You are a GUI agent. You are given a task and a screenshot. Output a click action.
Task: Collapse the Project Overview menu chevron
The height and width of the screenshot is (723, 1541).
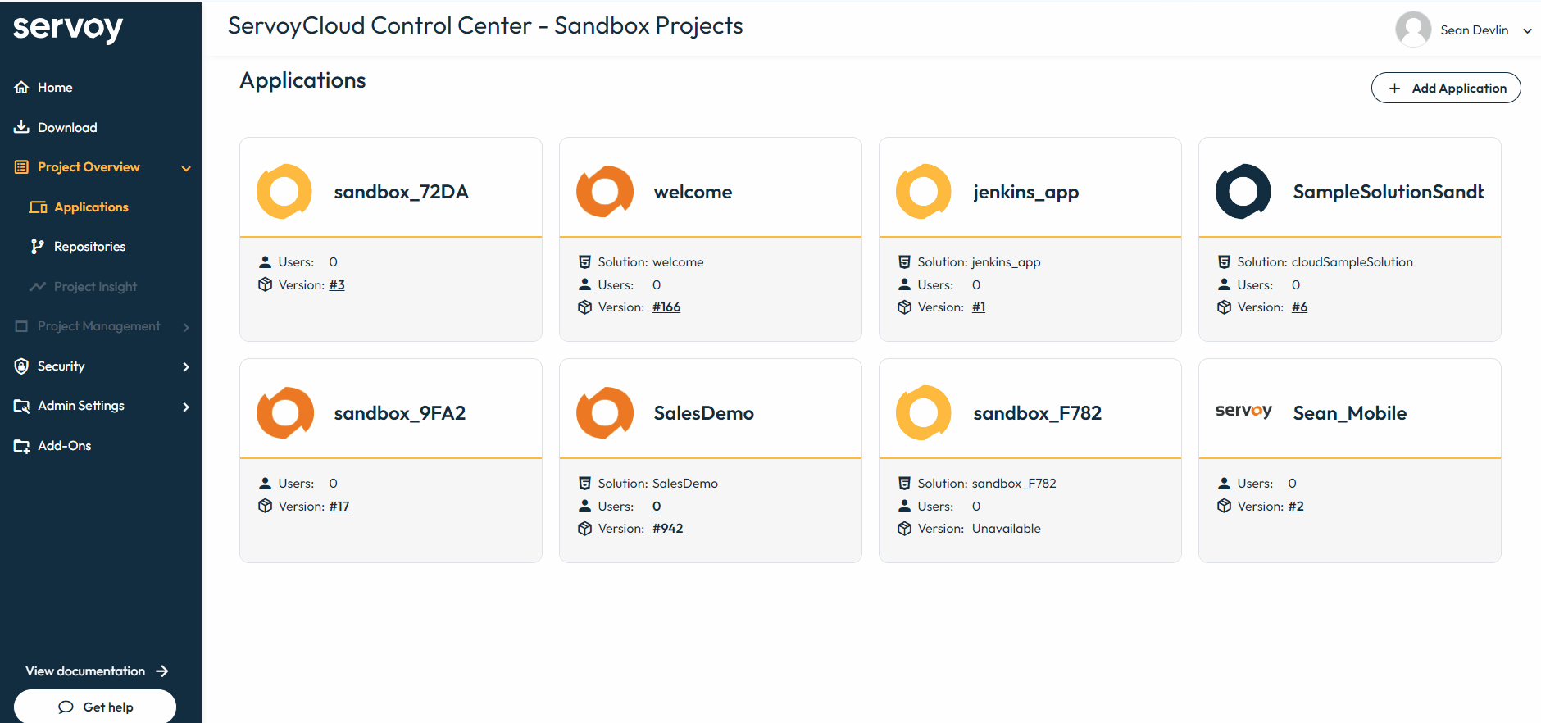[186, 168]
